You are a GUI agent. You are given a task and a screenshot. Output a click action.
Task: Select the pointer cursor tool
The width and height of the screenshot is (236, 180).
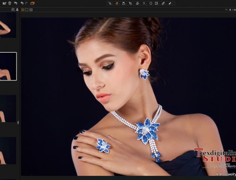click(110, 3)
